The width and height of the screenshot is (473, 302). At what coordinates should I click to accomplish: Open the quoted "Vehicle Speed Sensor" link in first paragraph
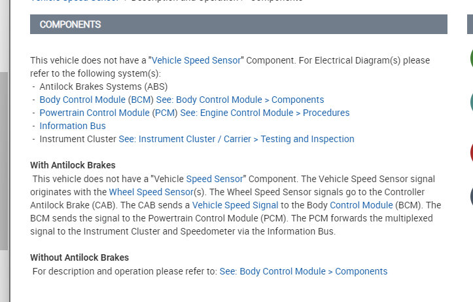pyautogui.click(x=196, y=60)
